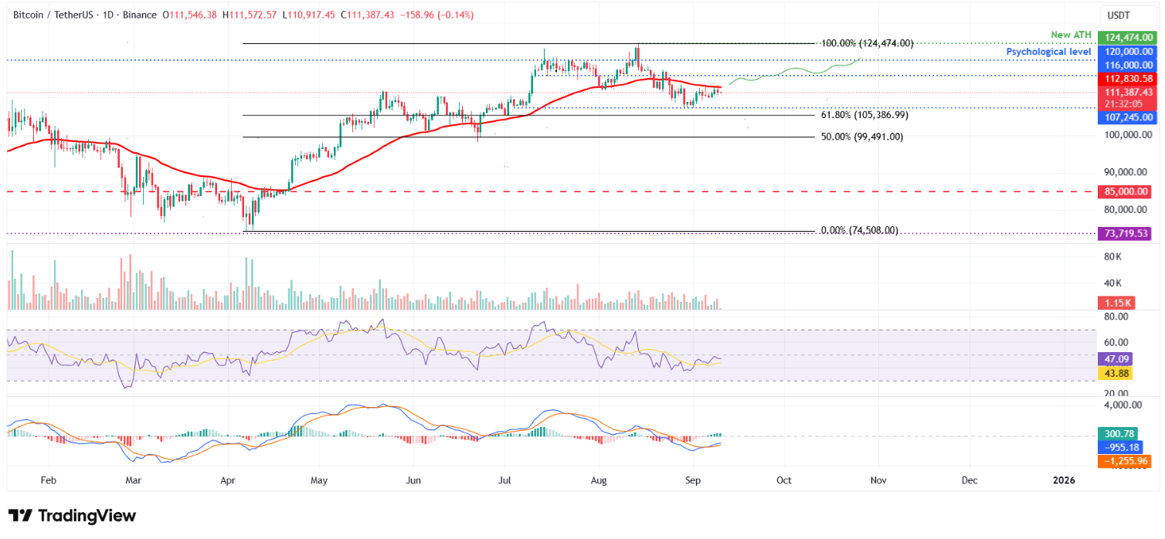This screenshot has width=1165, height=539.
Task: Click the red 112,830.58 moving average label
Action: click(1129, 79)
